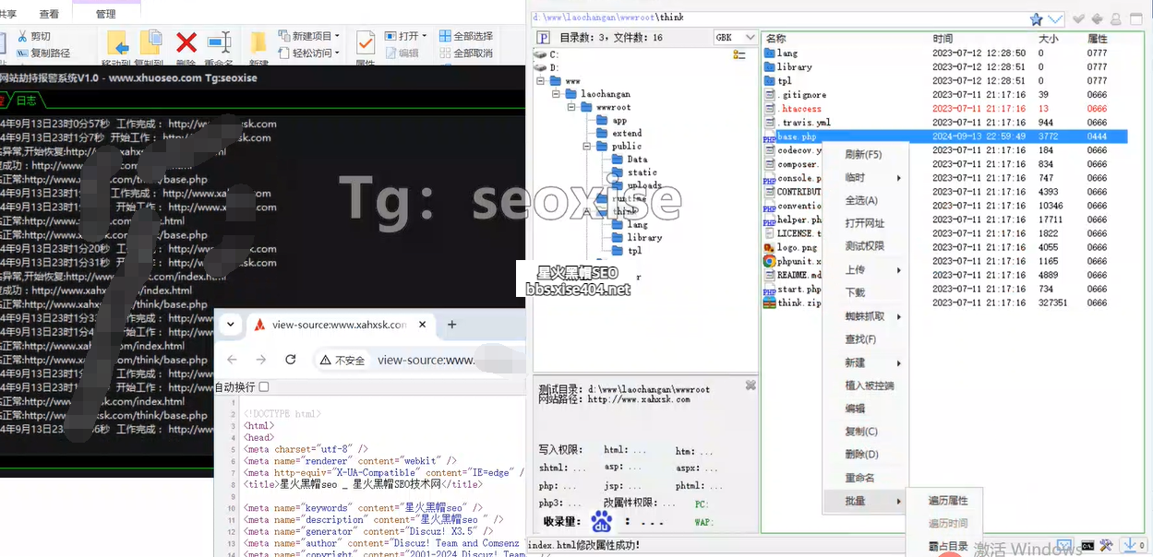Viewport: 1153px width, 557px height.
Task: Click the Move to (移动到) folder icon
Action: [117, 42]
